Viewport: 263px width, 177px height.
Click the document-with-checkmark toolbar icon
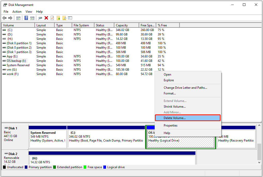pos(52,18)
